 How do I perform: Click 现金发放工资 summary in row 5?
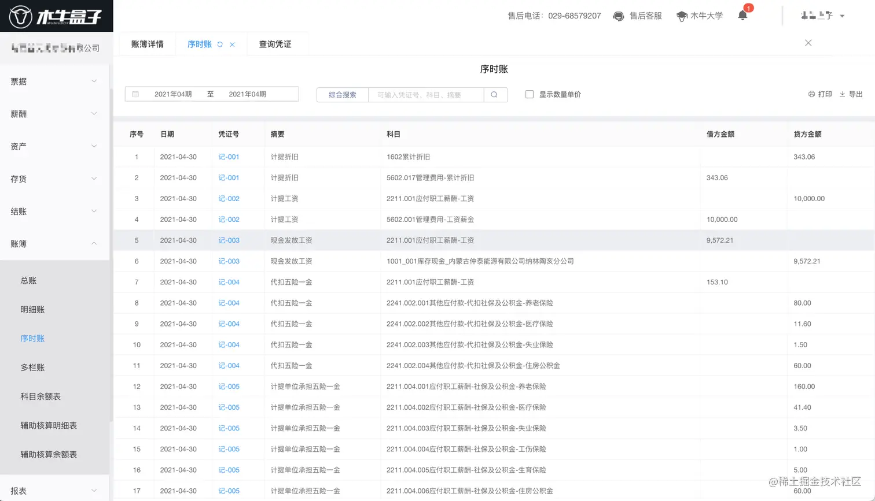click(291, 240)
